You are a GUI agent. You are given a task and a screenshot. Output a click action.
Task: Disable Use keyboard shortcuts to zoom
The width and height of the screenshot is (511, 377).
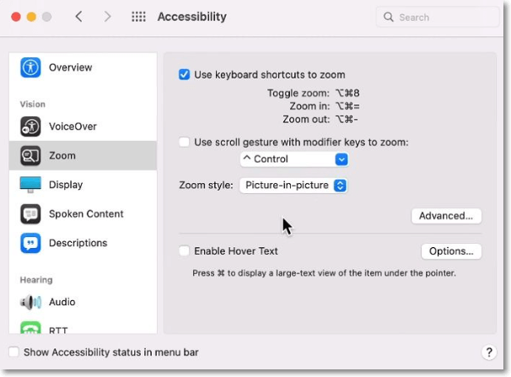tap(184, 74)
